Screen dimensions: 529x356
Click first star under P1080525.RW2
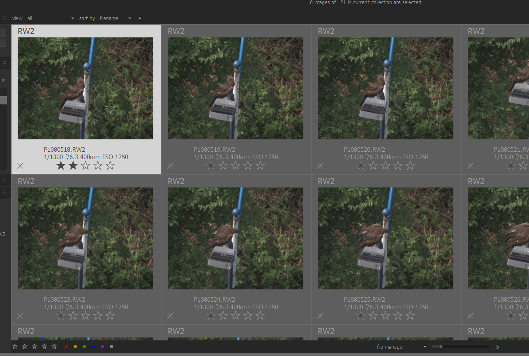361,316
